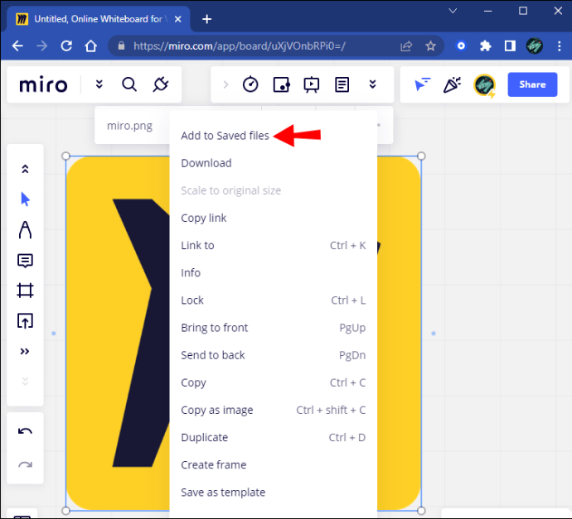Share this page icon in address bar
This screenshot has width=572, height=519.
[x=406, y=46]
